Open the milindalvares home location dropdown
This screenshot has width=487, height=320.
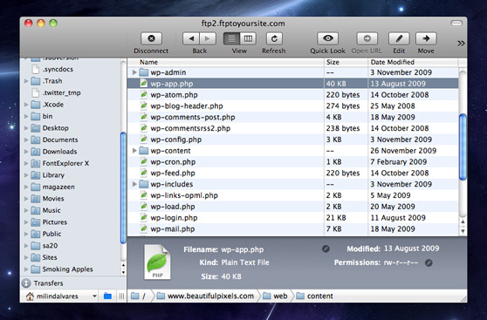tap(61, 296)
